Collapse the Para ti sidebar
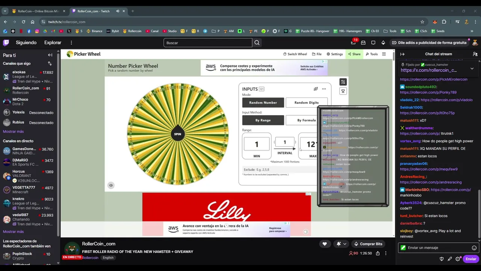 (x=50, y=55)
